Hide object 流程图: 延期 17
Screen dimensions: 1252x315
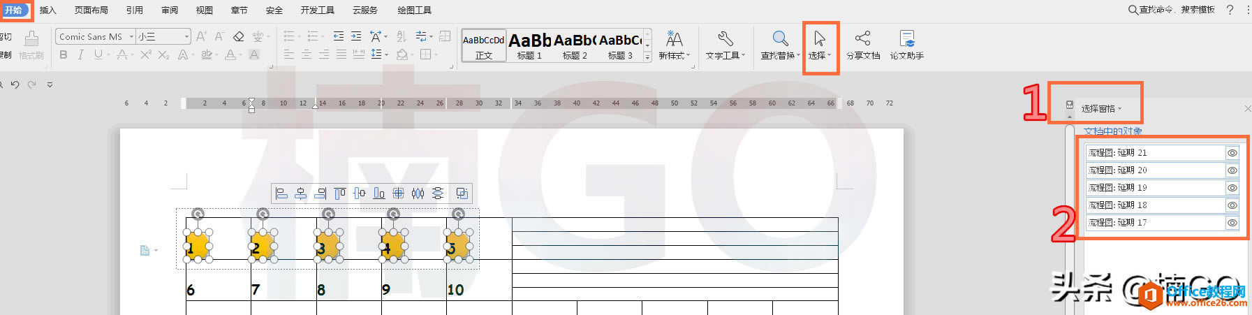(x=1232, y=222)
